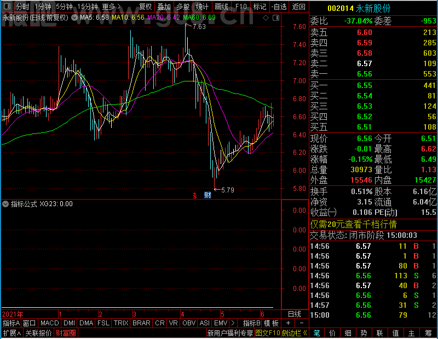Select the 15分钟 period tab

coord(88,7)
